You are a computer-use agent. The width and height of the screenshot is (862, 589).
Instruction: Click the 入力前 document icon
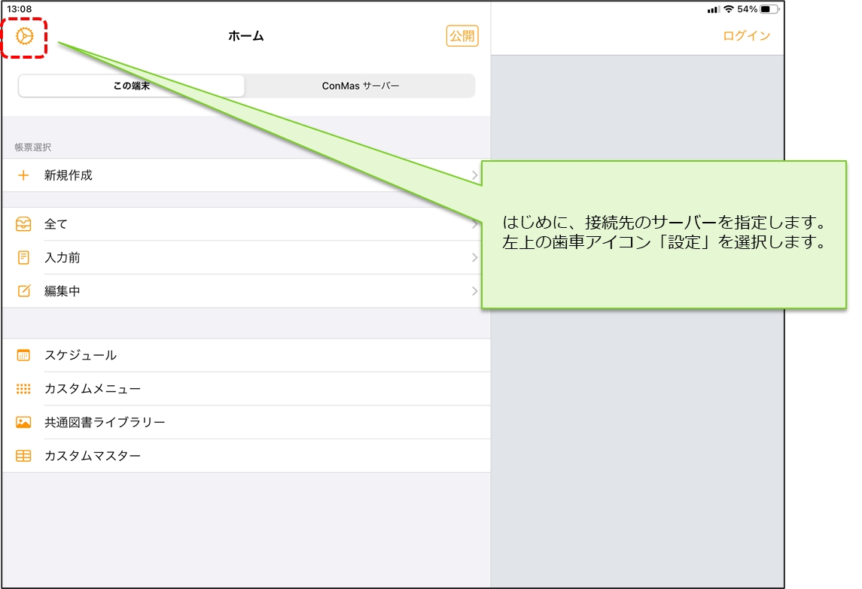point(23,258)
